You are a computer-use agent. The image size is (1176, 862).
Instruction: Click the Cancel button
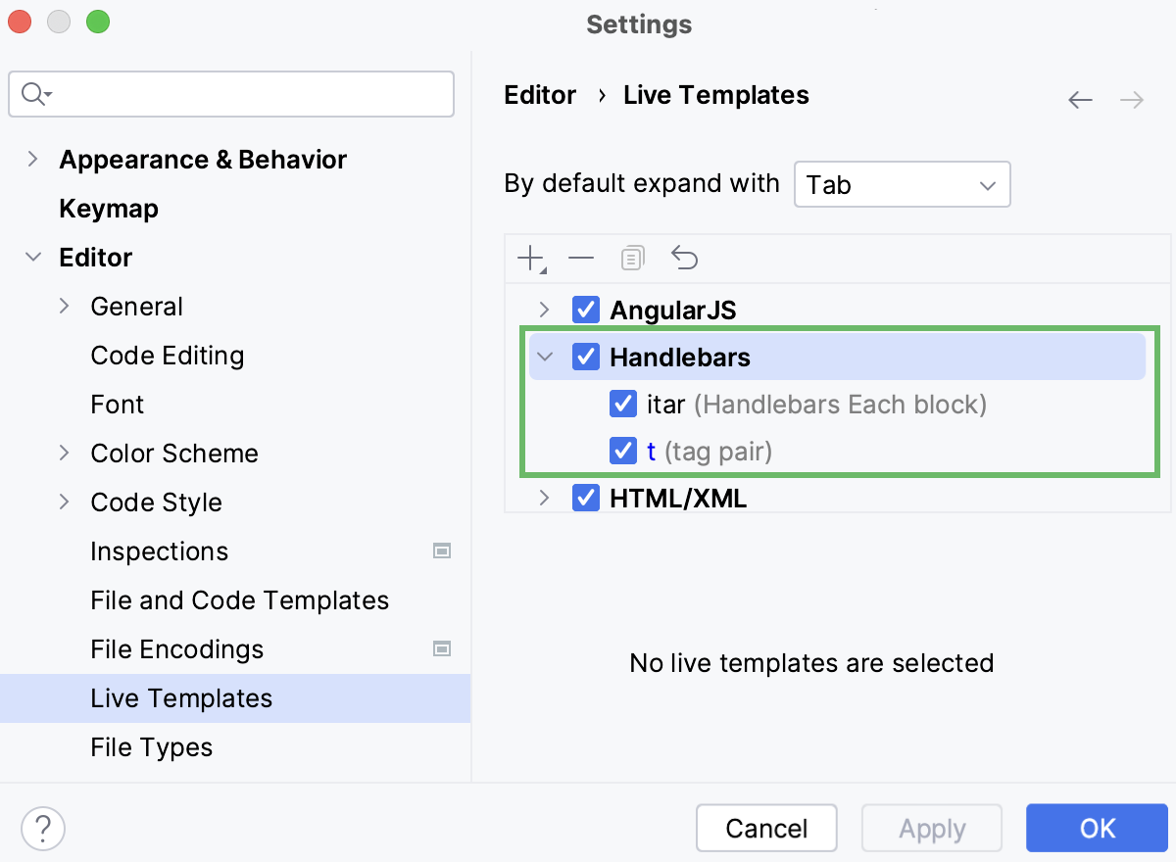pyautogui.click(x=766, y=828)
